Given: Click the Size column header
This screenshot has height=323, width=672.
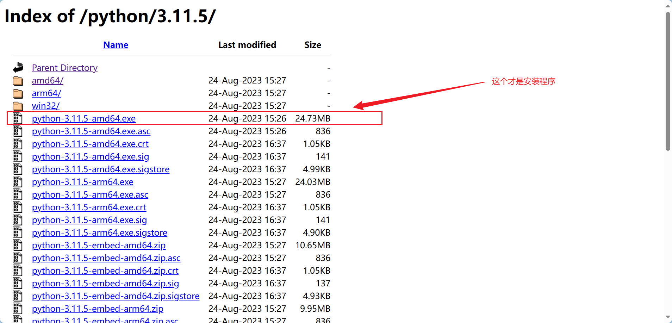Looking at the screenshot, I should pos(313,45).
